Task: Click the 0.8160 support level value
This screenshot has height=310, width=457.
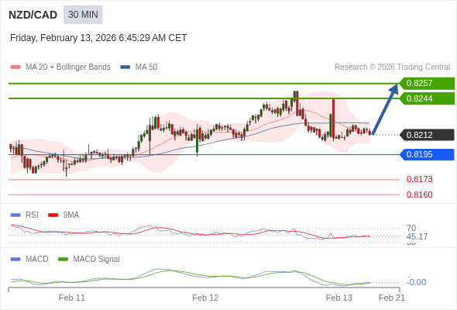Action: 419,195
